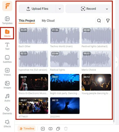Screen dimensions: 119x132
Task: Switch to the My Cloud tab
Action: pyautogui.click(x=48, y=21)
